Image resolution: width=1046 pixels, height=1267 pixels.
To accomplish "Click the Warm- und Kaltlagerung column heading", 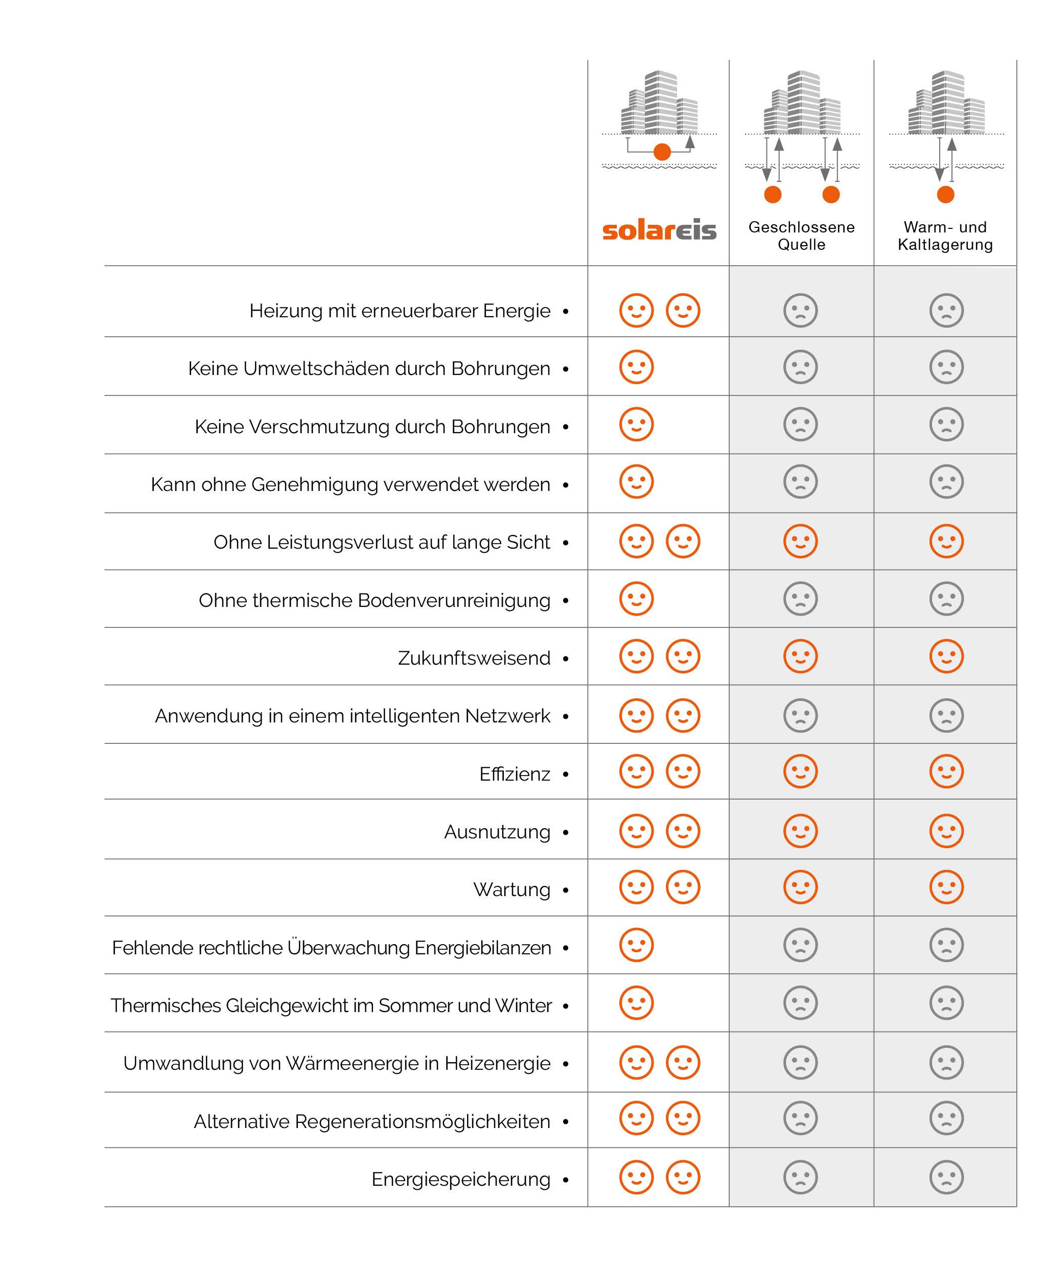I will [945, 236].
